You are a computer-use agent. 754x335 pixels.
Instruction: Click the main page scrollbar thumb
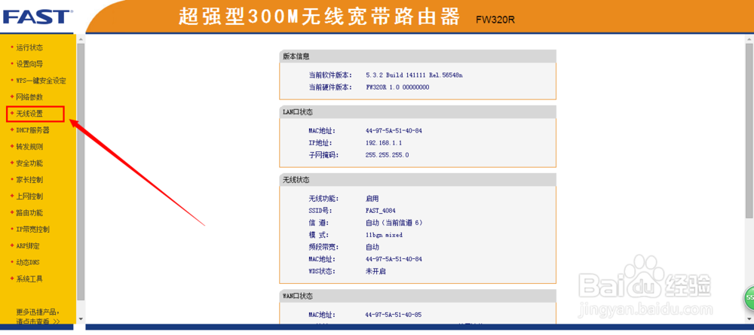(749, 130)
